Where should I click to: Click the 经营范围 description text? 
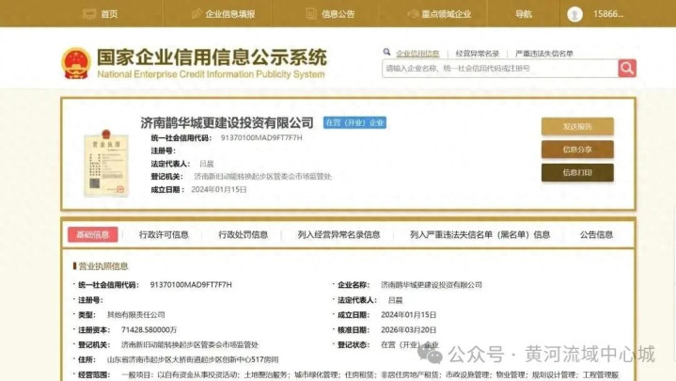point(369,374)
